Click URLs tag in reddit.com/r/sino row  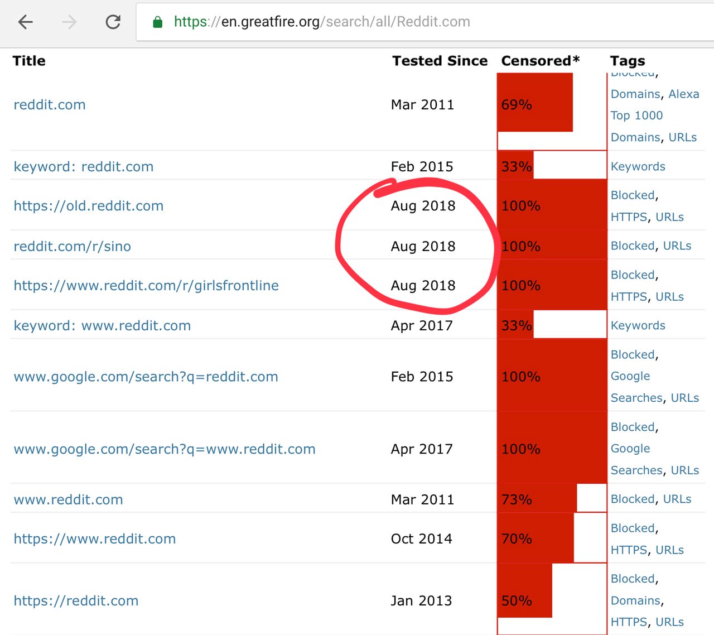point(677,246)
